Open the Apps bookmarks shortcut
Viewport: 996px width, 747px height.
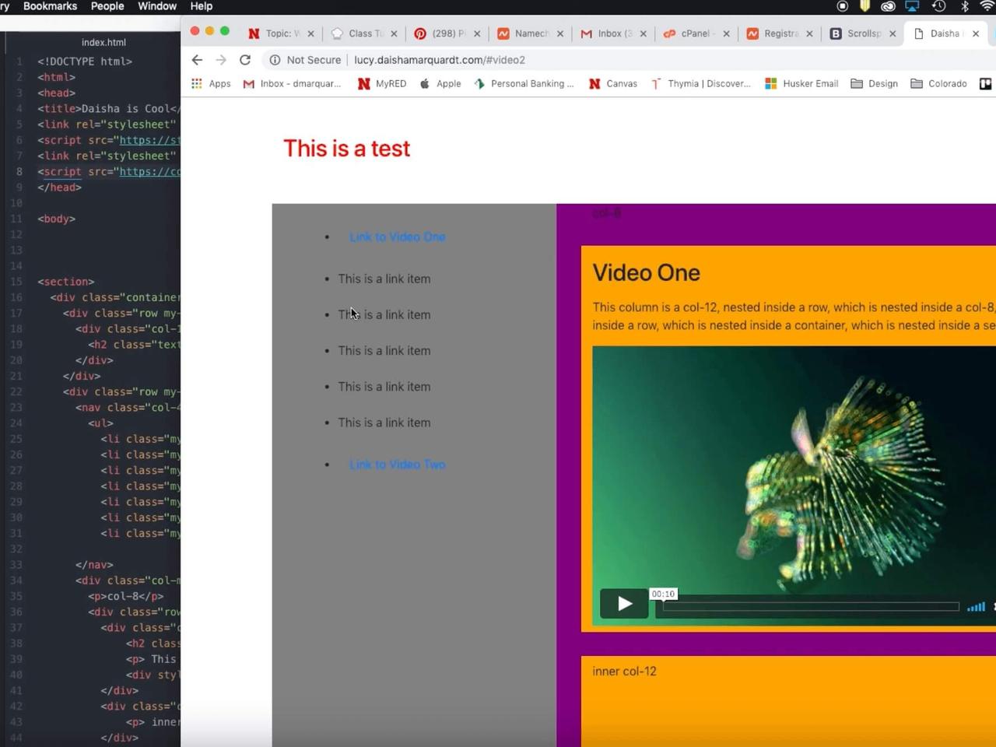click(x=211, y=83)
